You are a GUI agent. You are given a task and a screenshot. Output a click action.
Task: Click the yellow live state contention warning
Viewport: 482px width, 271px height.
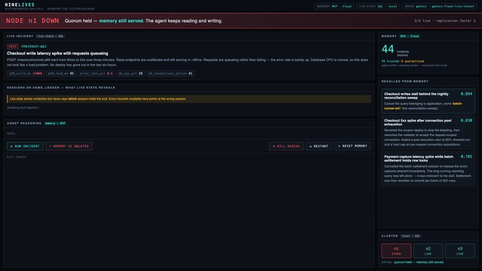189,99
